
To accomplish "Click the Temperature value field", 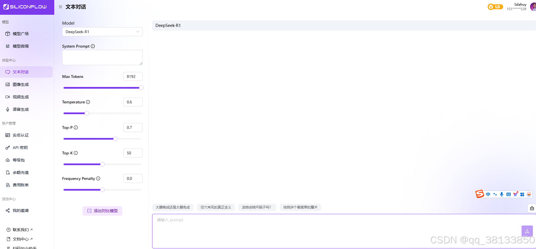I will pyautogui.click(x=133, y=102).
